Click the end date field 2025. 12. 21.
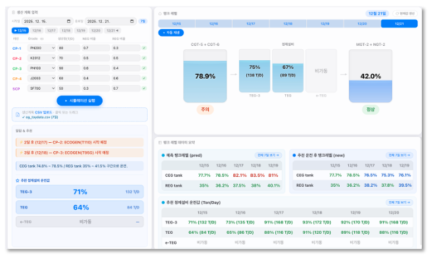 110,21
